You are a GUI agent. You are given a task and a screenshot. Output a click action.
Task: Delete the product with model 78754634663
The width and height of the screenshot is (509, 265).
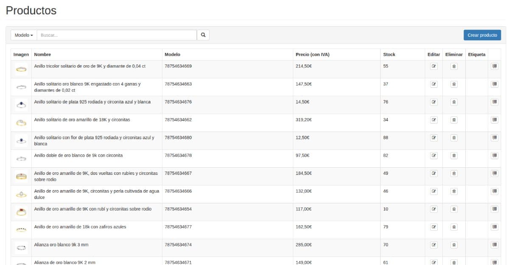[454, 84]
